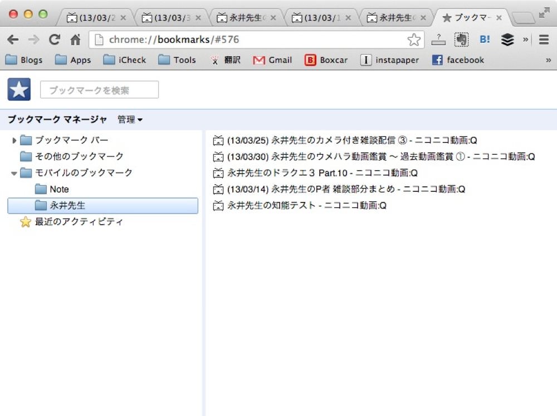Select bookmark 永井先生の知能テスト

(300, 206)
